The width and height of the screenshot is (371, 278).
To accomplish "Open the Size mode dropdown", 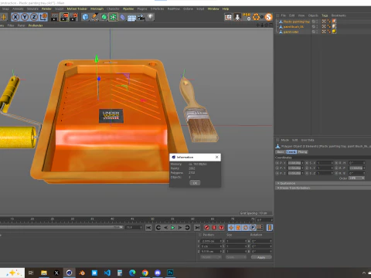I will (x=236, y=257).
